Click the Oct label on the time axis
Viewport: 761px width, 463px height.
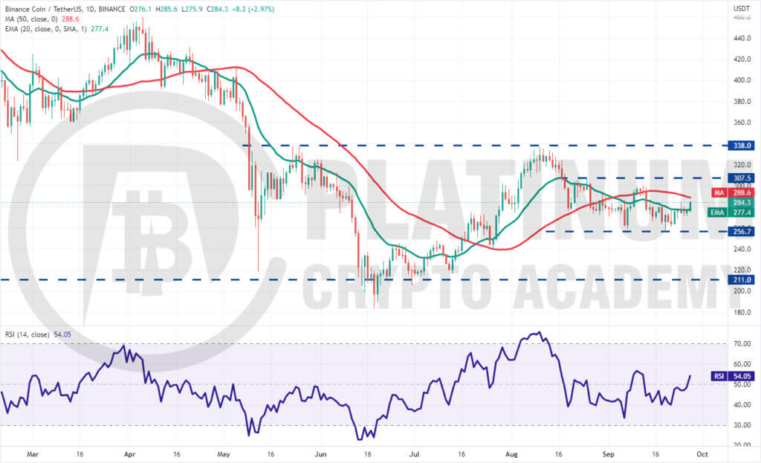coord(702,454)
